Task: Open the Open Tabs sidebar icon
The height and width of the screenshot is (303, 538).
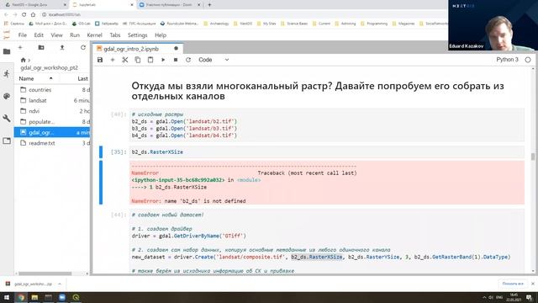Action: [x=7, y=141]
